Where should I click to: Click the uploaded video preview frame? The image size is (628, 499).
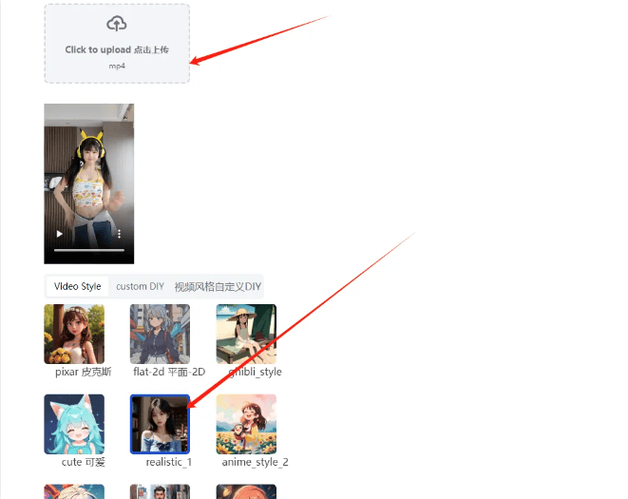pos(88,171)
